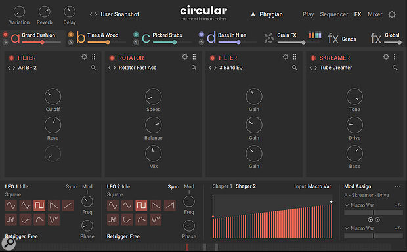Search presets for 3 Band EQ
This screenshot has height=252, width=407.
294,68
